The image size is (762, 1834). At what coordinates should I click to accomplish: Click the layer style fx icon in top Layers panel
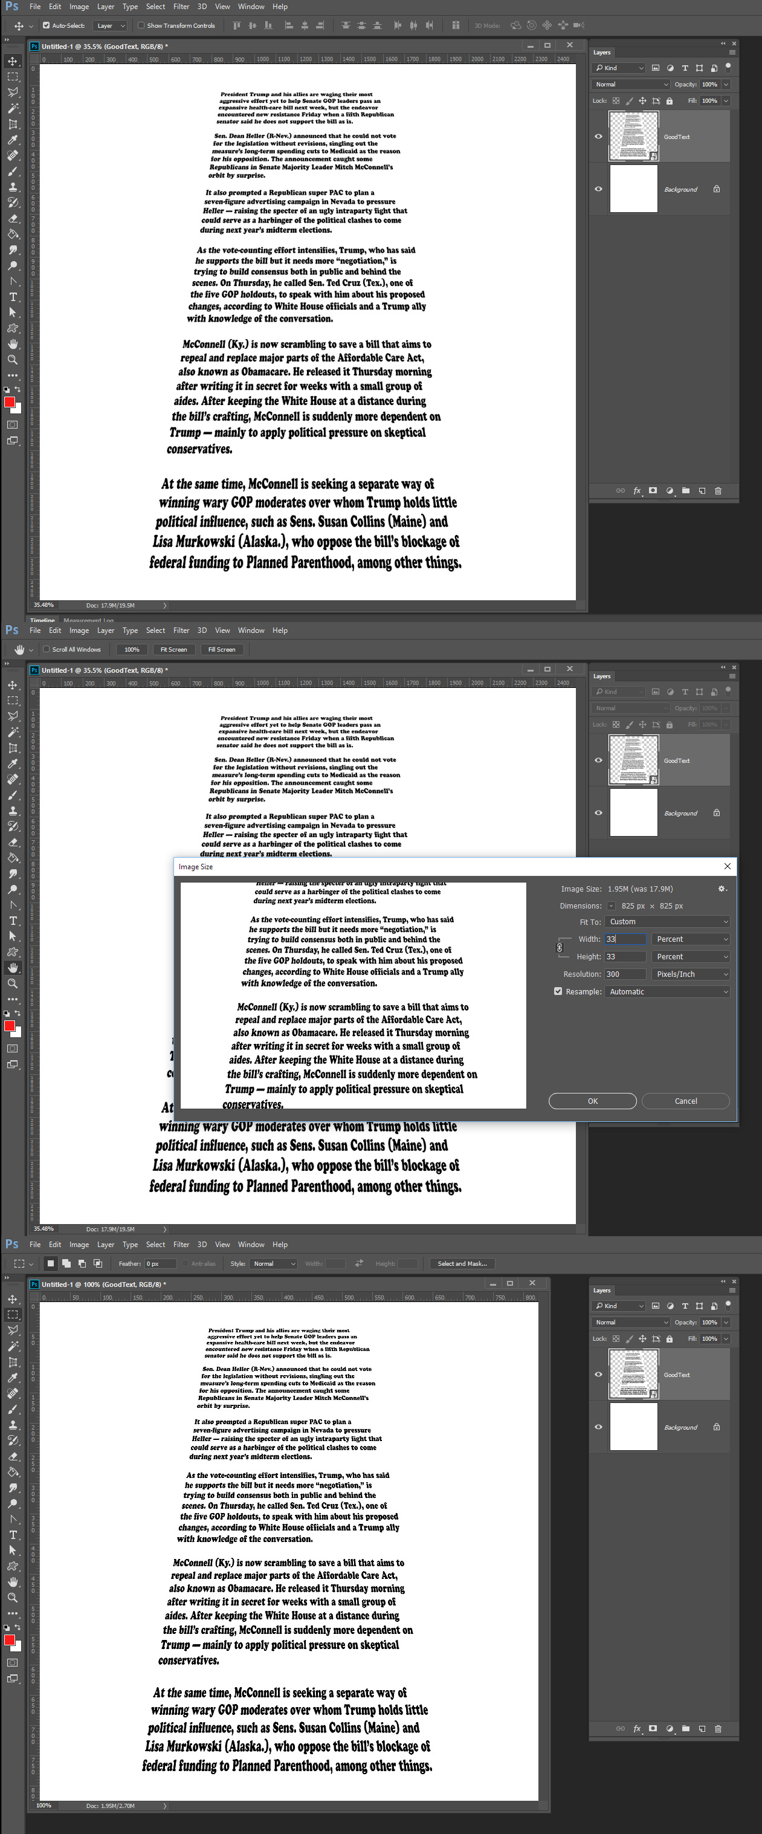[637, 491]
